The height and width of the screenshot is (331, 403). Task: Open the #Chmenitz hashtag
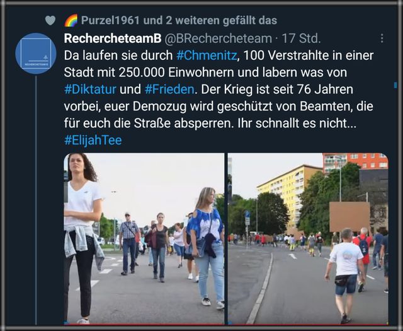[207, 55]
